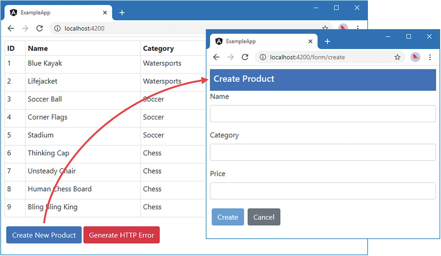Go back in the localhost:4200 window
The height and width of the screenshot is (256, 441).
pos(11,28)
